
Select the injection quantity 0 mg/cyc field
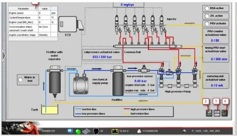(129, 5)
